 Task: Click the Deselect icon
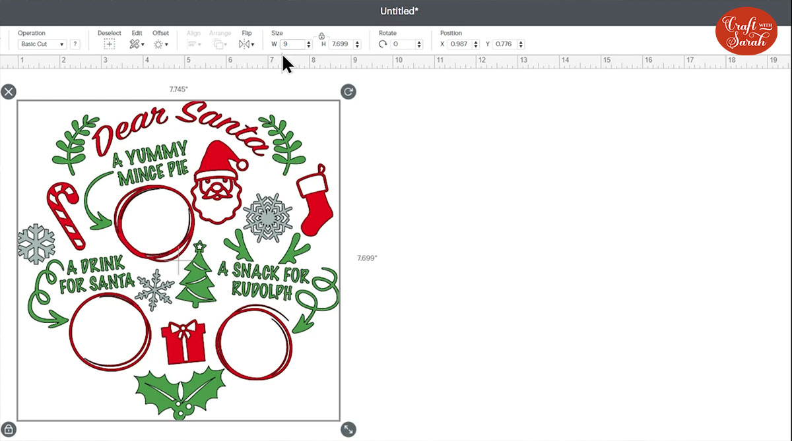[x=110, y=44]
